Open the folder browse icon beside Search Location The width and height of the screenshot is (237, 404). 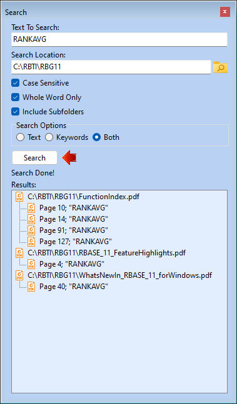pyautogui.click(x=221, y=67)
